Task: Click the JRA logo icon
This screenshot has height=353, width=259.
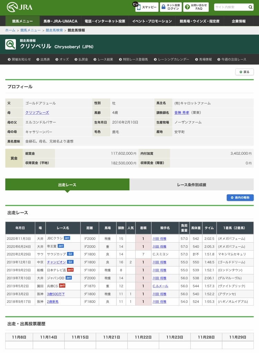Action: [12, 7]
